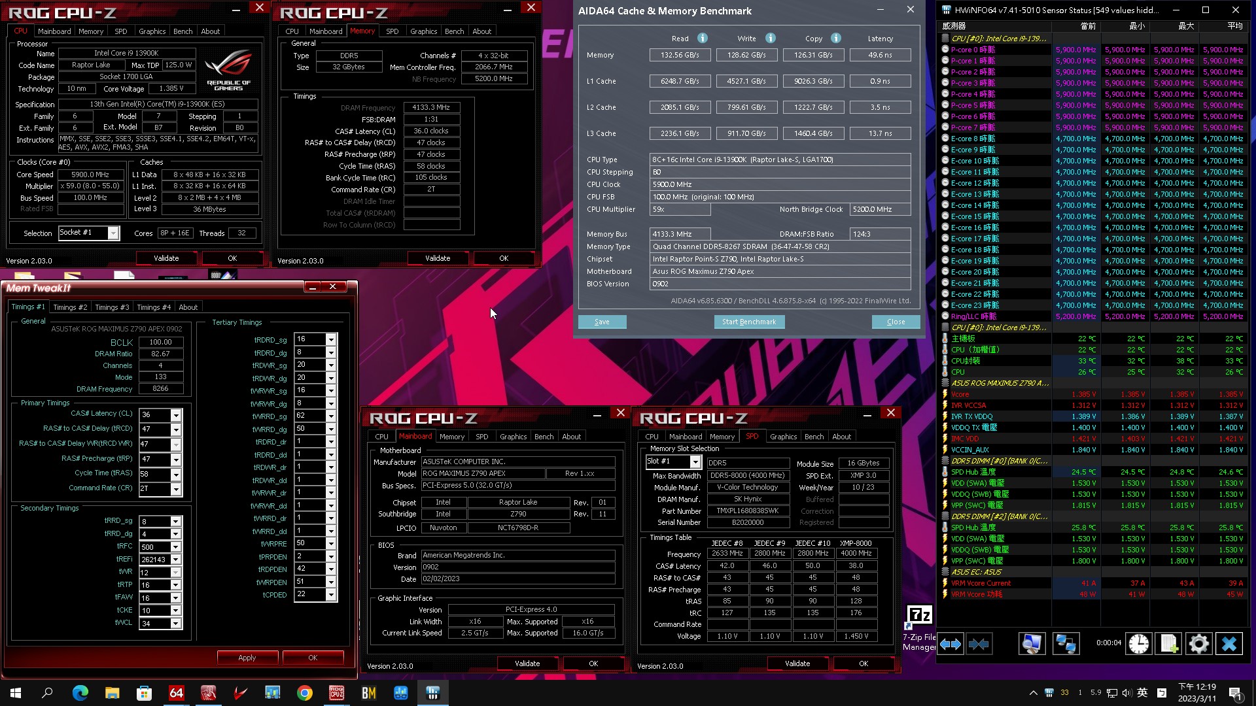1256x706 pixels.
Task: Click Validate in CPU-Z Memory window
Action: click(x=438, y=258)
